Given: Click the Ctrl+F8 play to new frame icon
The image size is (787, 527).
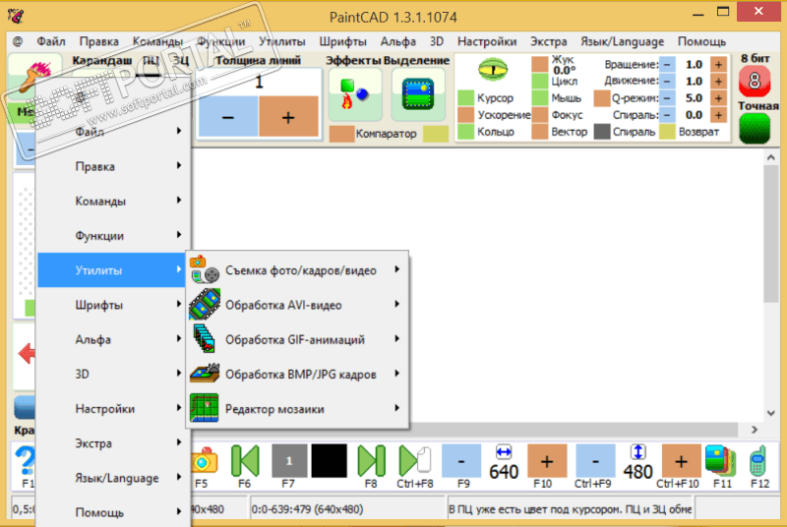Looking at the screenshot, I should point(414,461).
